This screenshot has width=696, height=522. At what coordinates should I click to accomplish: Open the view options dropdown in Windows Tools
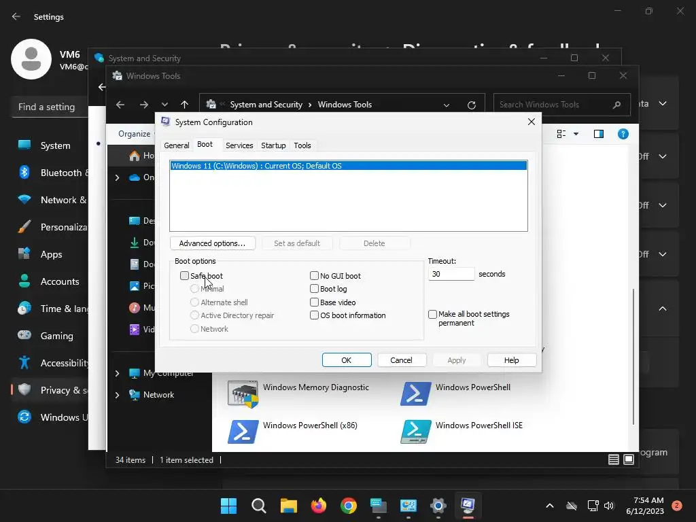tap(576, 134)
